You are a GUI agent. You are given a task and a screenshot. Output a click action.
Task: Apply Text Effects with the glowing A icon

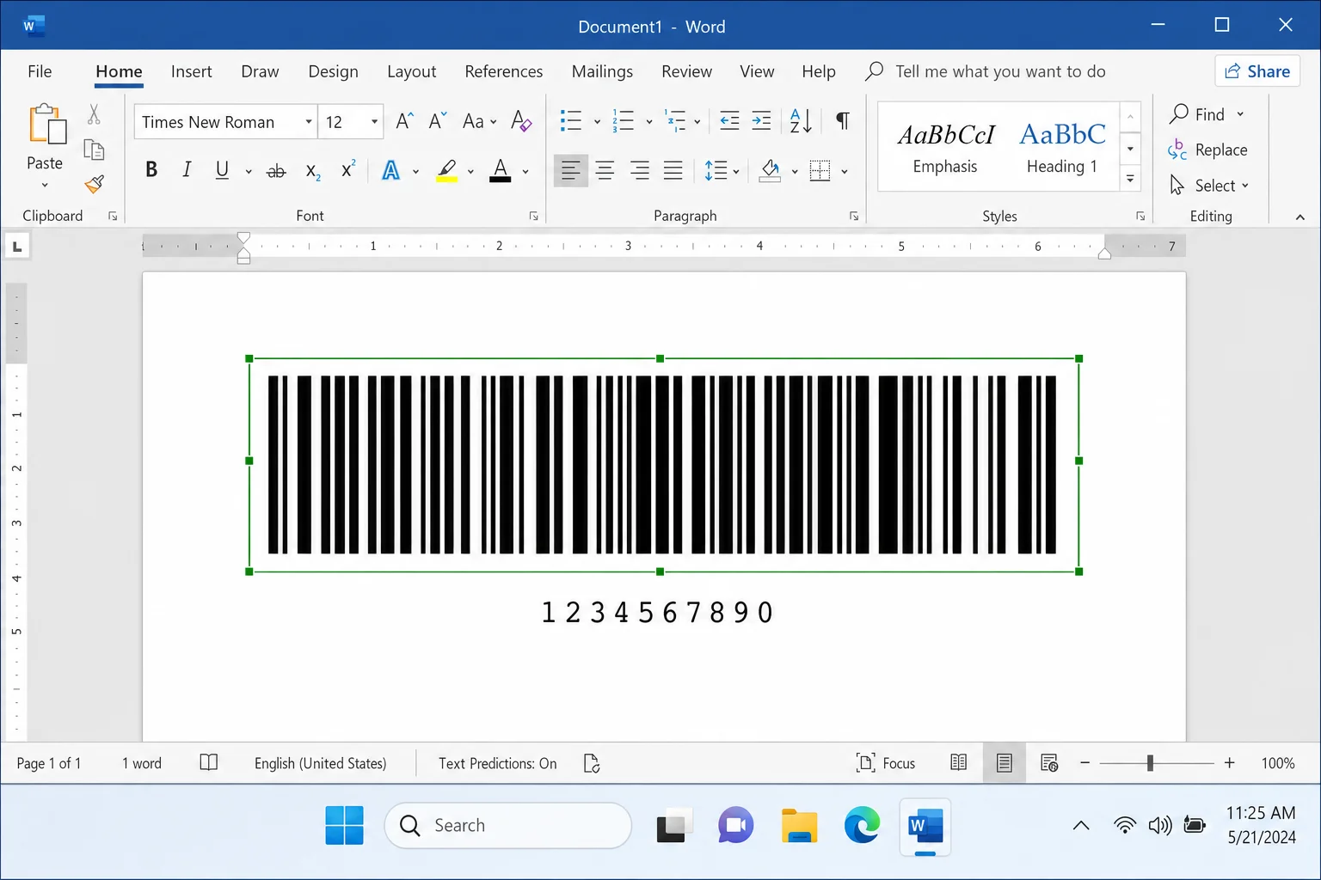[x=391, y=170]
